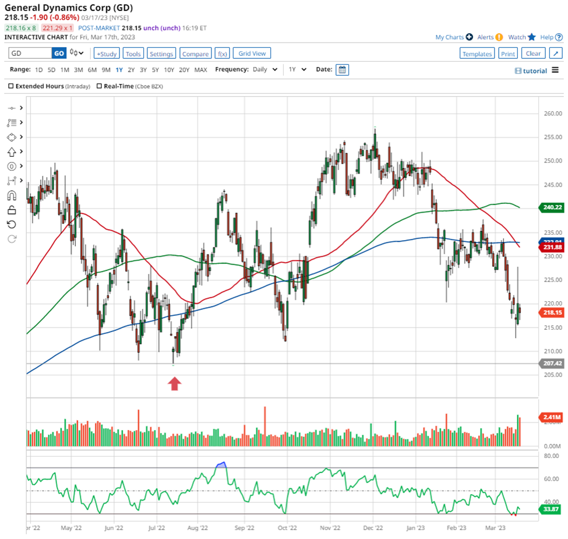Select the MAX range
The image size is (568, 539).
(x=200, y=69)
